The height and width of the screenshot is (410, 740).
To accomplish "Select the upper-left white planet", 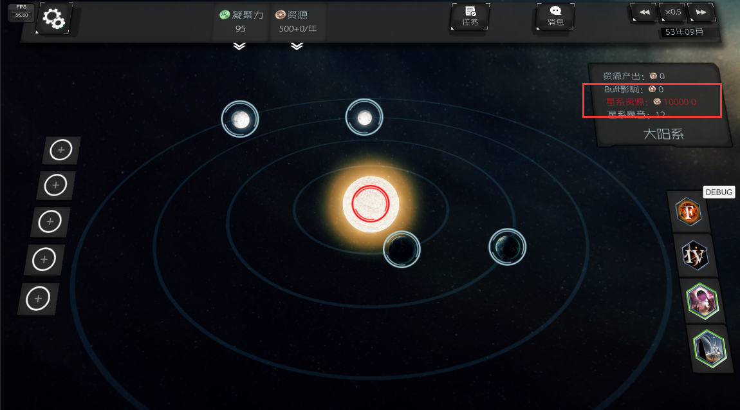I will [240, 119].
